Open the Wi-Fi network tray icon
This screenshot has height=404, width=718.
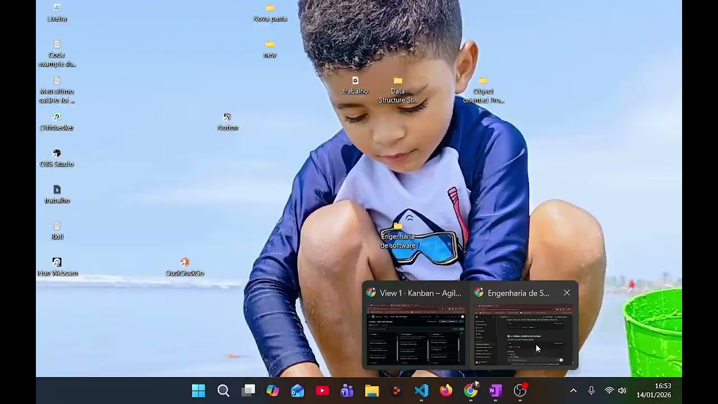[x=609, y=391]
